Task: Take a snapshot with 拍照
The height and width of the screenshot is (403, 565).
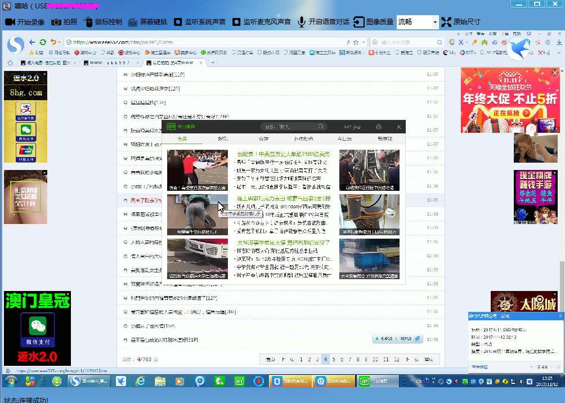Action: [65, 22]
